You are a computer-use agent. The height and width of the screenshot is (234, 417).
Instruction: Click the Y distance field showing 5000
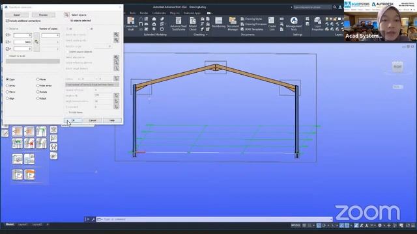tap(23, 42)
